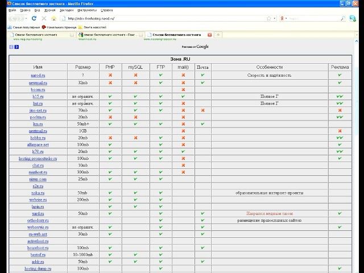364x273 pixels.
Task: Click the mail() check mark in k70.ru row
Action: [x=183, y=152]
